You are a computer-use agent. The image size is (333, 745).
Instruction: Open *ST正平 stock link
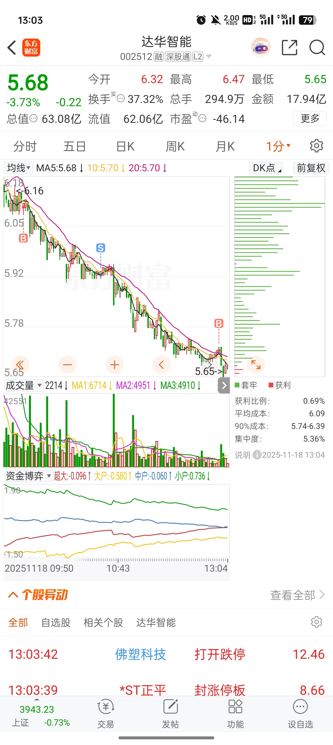(x=143, y=690)
